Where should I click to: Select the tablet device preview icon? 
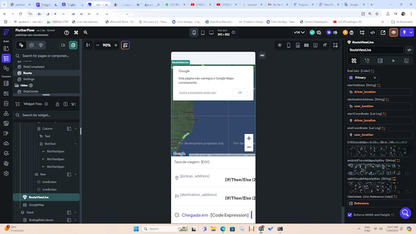203,32
